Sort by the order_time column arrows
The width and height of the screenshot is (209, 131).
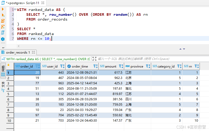point(97,66)
